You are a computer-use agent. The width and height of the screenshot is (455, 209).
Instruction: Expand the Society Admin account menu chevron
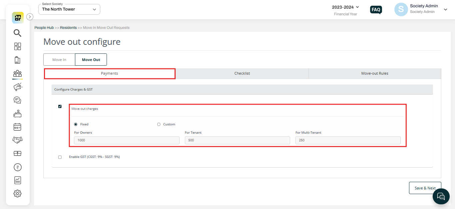click(x=446, y=10)
